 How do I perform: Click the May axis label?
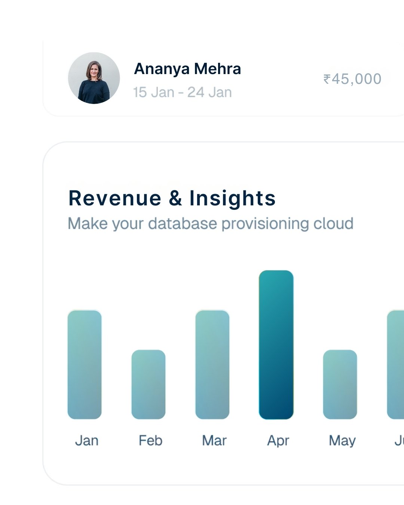342,441
